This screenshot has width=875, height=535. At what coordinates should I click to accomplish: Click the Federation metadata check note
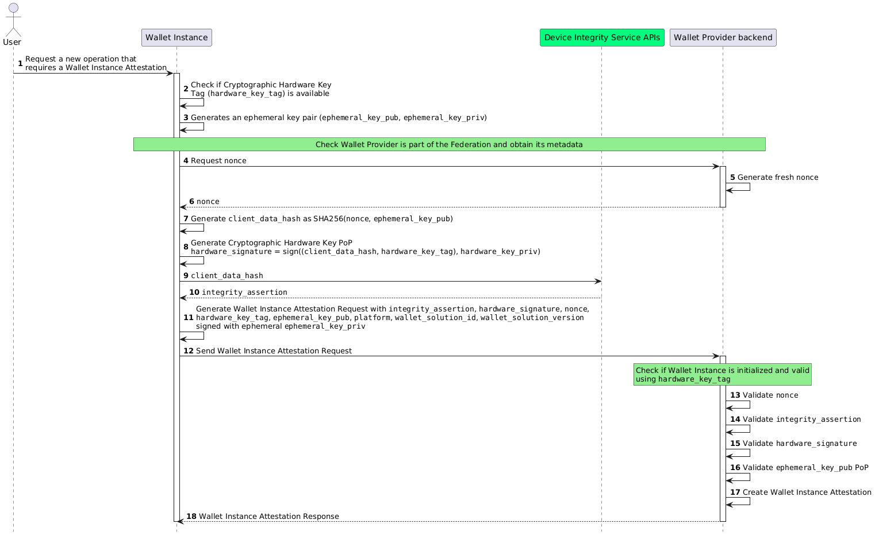[x=449, y=144]
